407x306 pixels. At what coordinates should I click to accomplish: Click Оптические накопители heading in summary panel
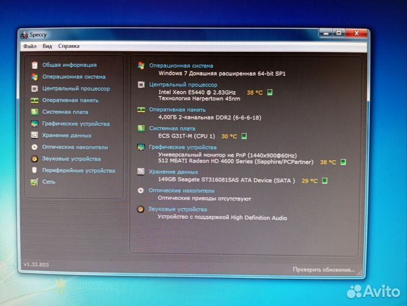point(182,191)
